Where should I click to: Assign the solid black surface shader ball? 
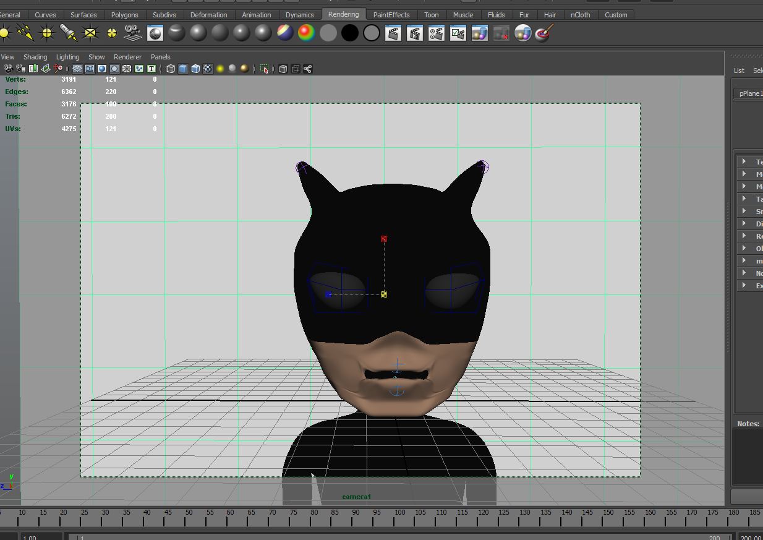(350, 33)
